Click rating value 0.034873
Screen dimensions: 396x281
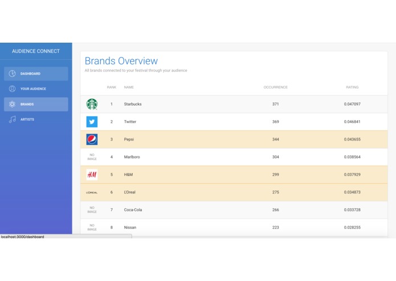click(352, 192)
